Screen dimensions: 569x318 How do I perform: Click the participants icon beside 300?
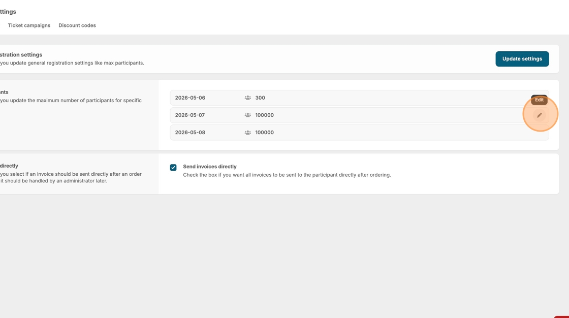pos(248,98)
